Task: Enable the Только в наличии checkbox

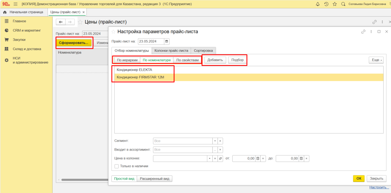Action: point(116,166)
